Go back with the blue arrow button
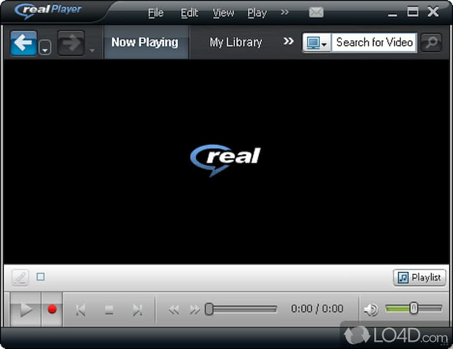The image size is (453, 349). [x=23, y=43]
